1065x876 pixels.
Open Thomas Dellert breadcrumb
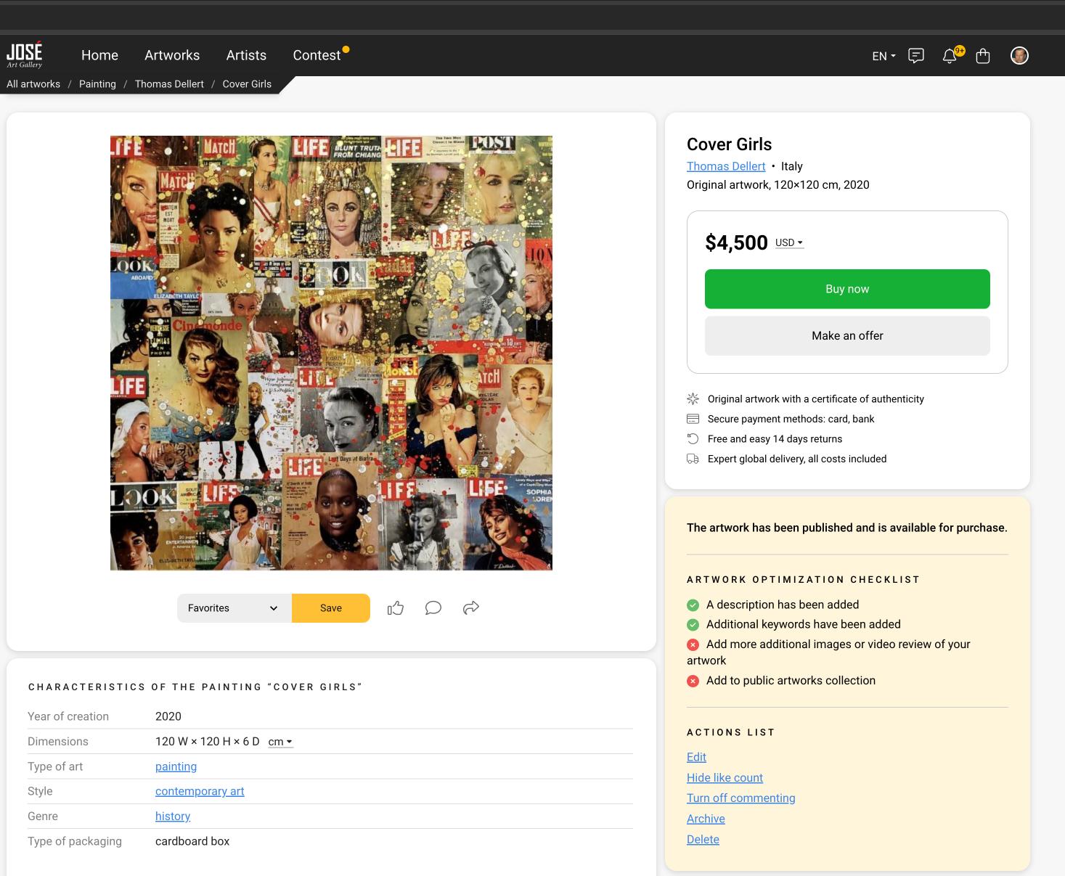pyautogui.click(x=169, y=84)
